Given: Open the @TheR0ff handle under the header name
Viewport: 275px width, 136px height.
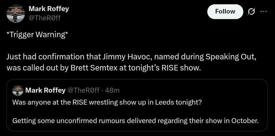Looking at the screenshot, I should [44, 18].
